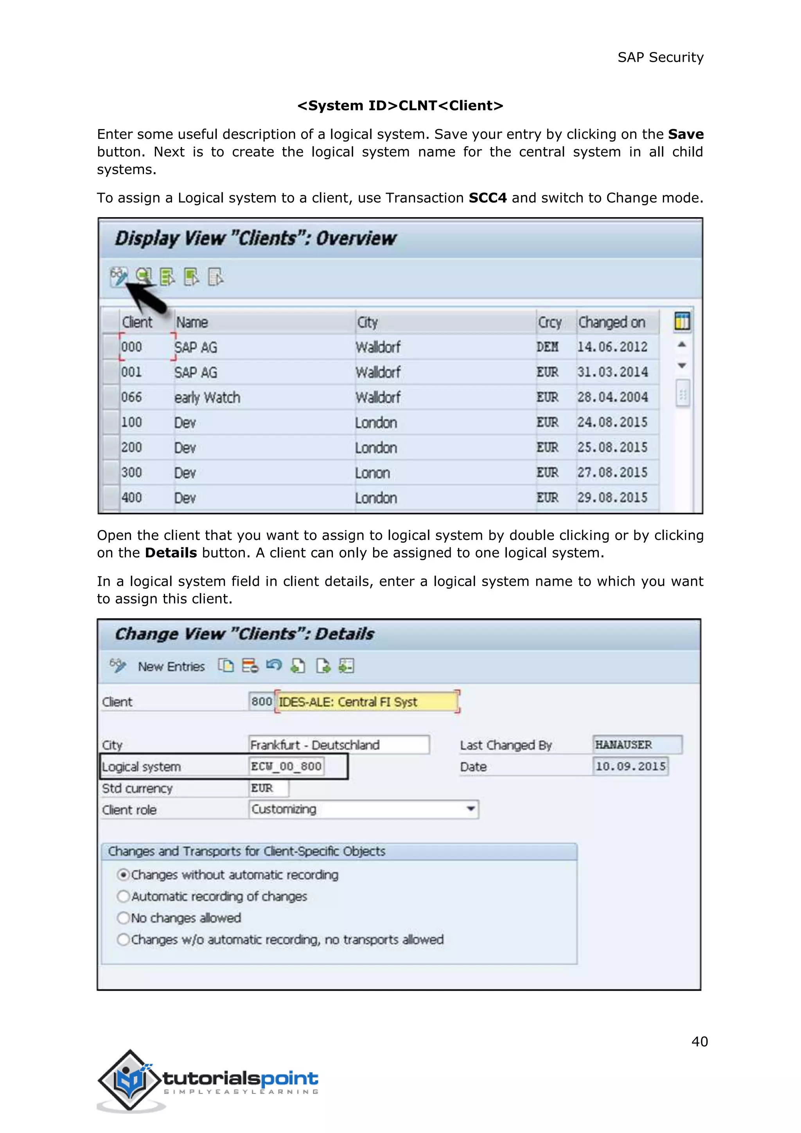Toggle Display/Change icon in Details toolbar
The height and width of the screenshot is (1133, 801).
point(118,666)
